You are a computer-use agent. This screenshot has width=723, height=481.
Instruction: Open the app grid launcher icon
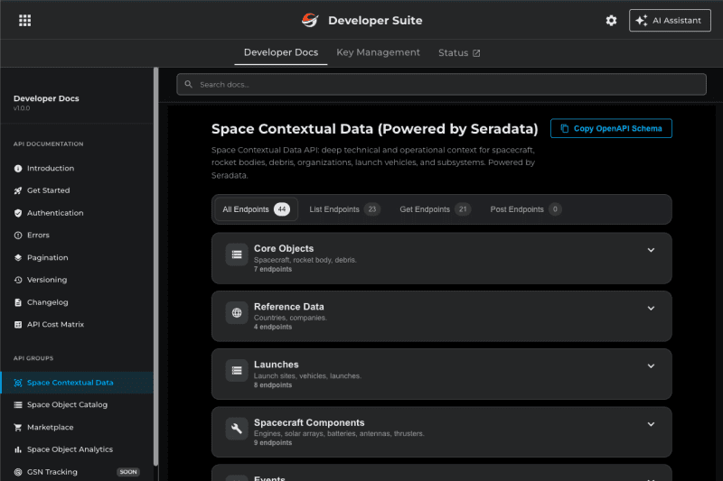(x=24, y=21)
